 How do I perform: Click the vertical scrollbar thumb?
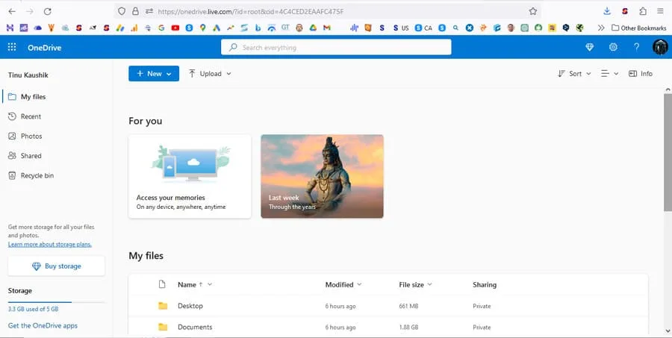[x=668, y=152]
